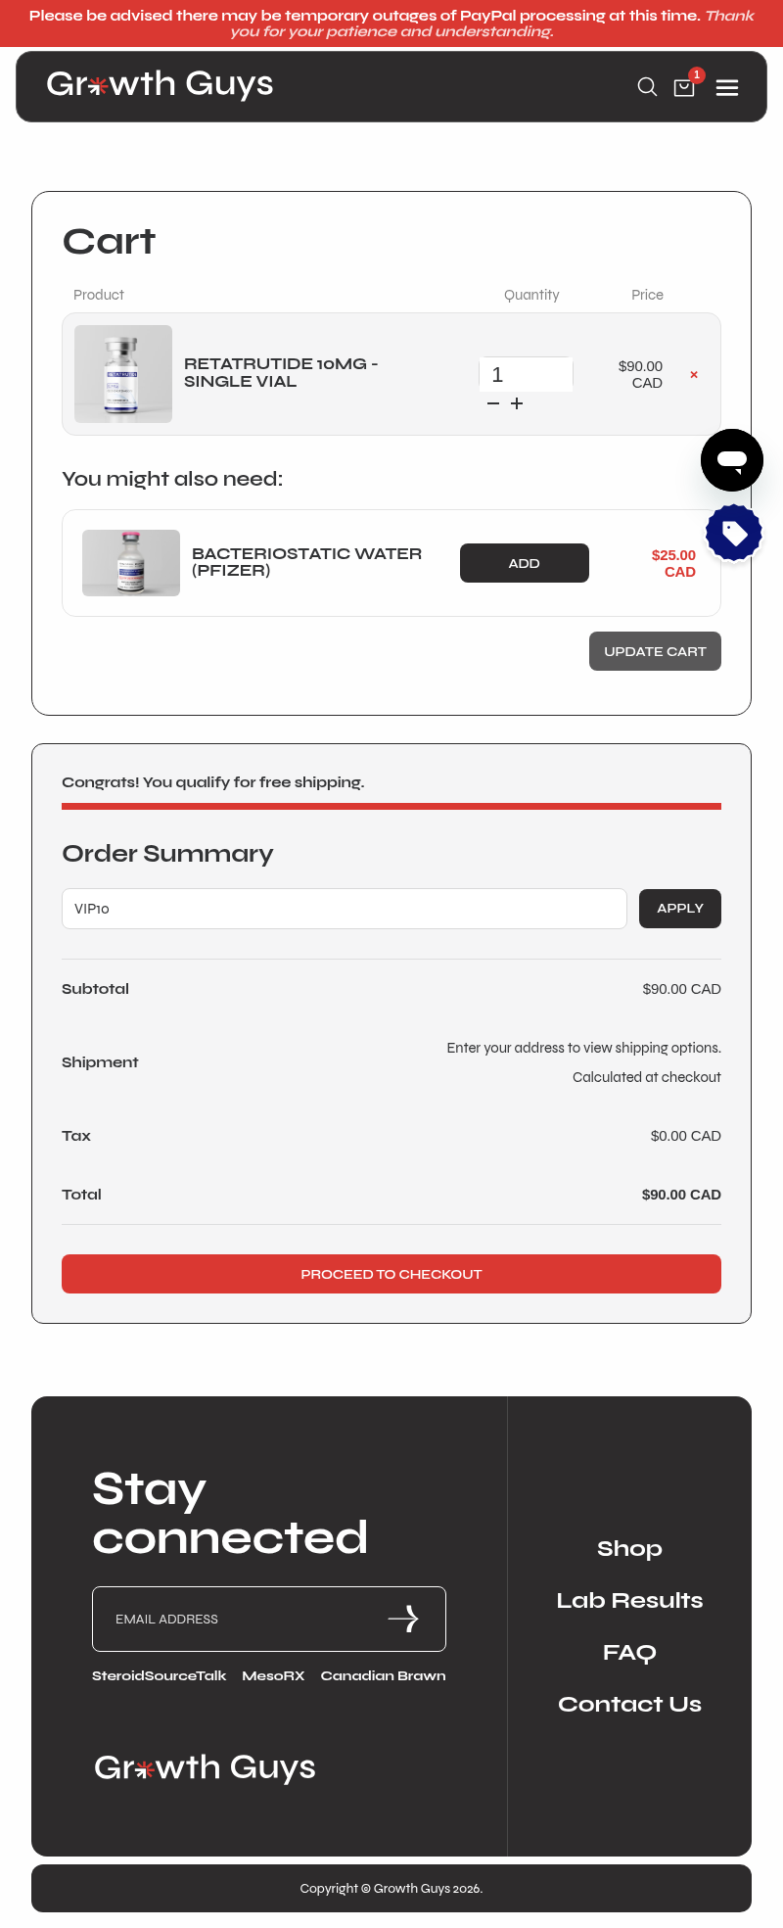The width and height of the screenshot is (783, 1928).
Task: Apply the VIP10 coupon code
Action: [680, 909]
